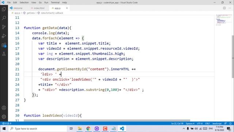Click line number 13 in gutter

pos(17,28)
